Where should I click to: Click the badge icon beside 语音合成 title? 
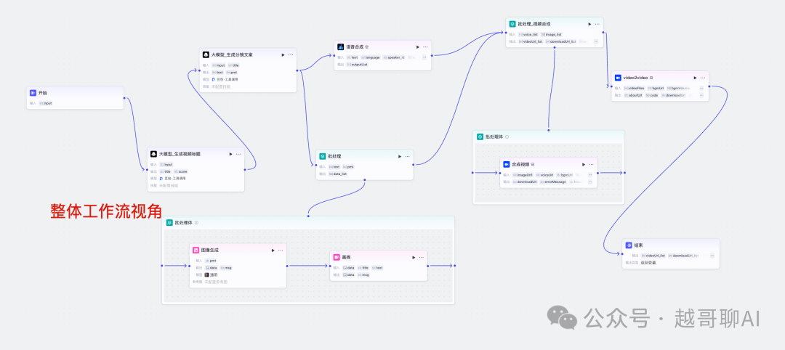pyautogui.click(x=367, y=46)
